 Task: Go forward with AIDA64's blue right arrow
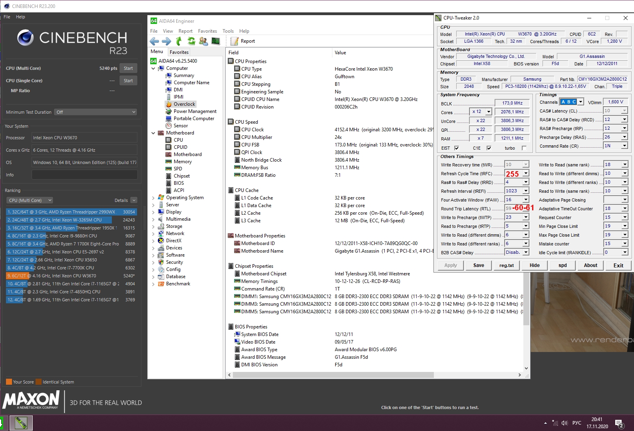(167, 41)
